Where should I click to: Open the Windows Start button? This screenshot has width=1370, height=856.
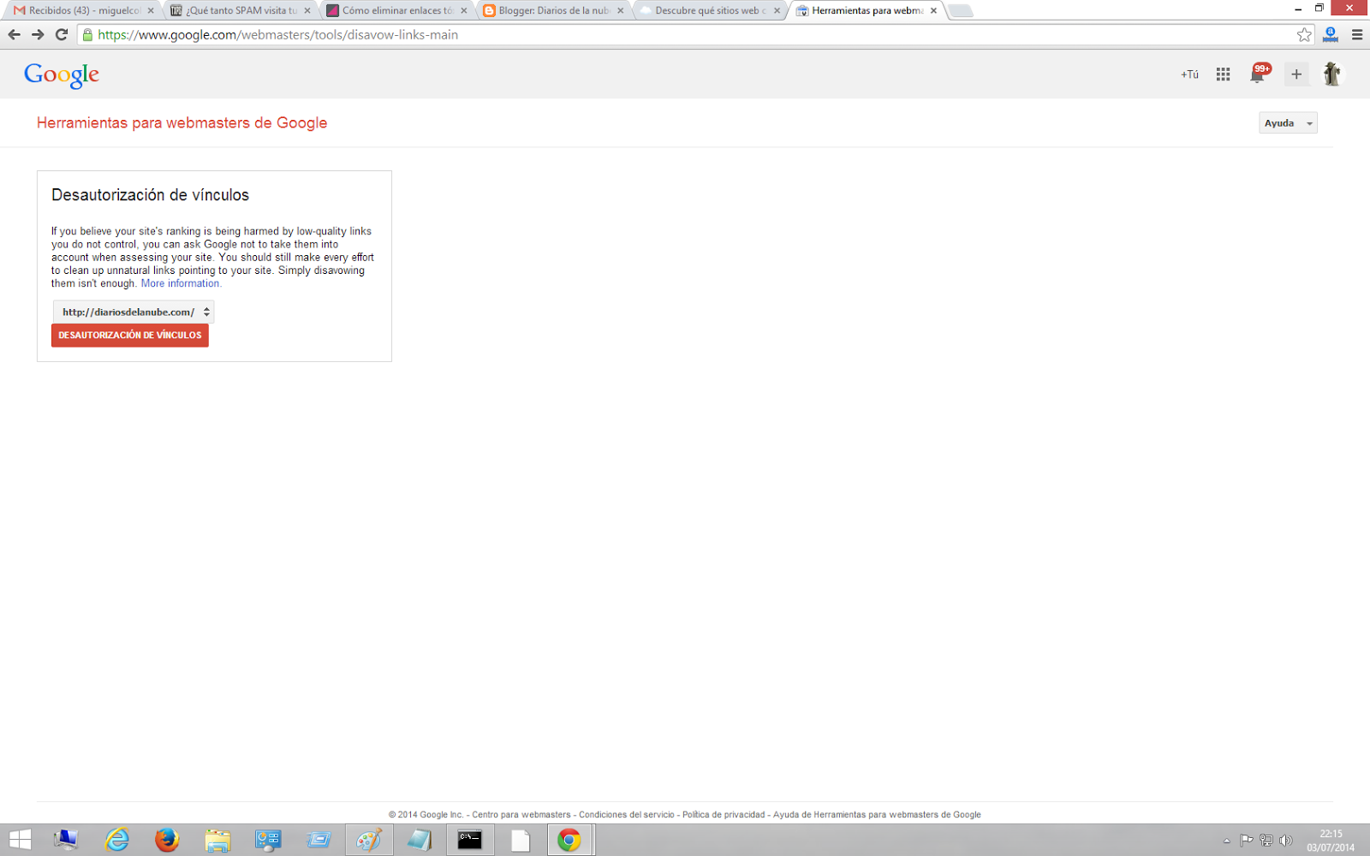20,841
